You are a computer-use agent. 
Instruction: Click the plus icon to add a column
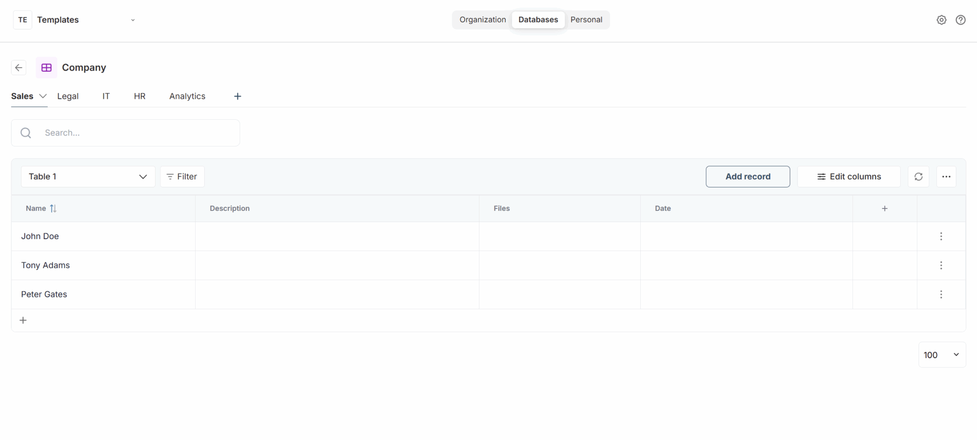pos(884,208)
